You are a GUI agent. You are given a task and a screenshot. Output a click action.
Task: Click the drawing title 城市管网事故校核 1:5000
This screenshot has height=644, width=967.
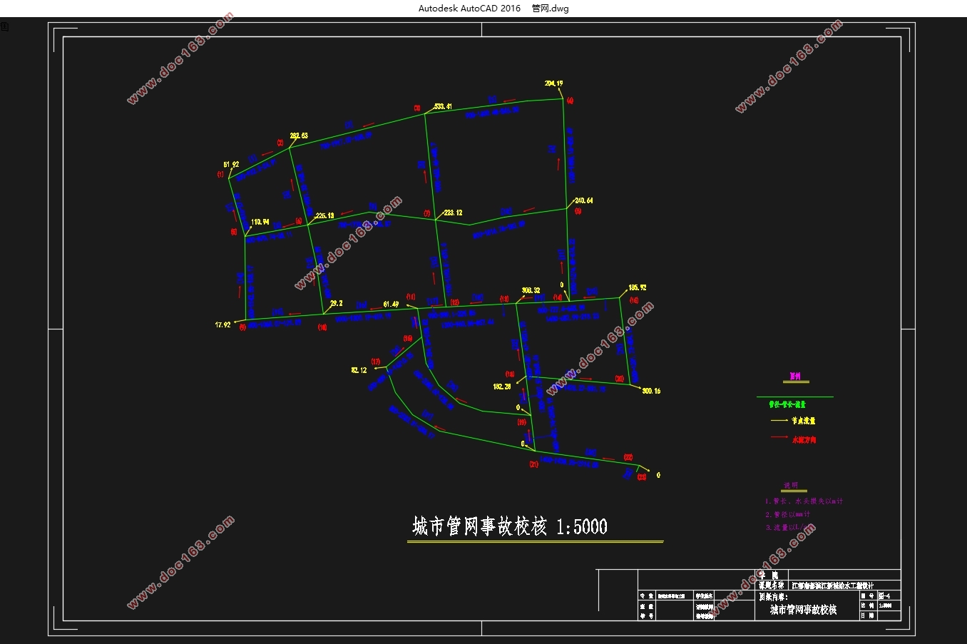pos(510,527)
